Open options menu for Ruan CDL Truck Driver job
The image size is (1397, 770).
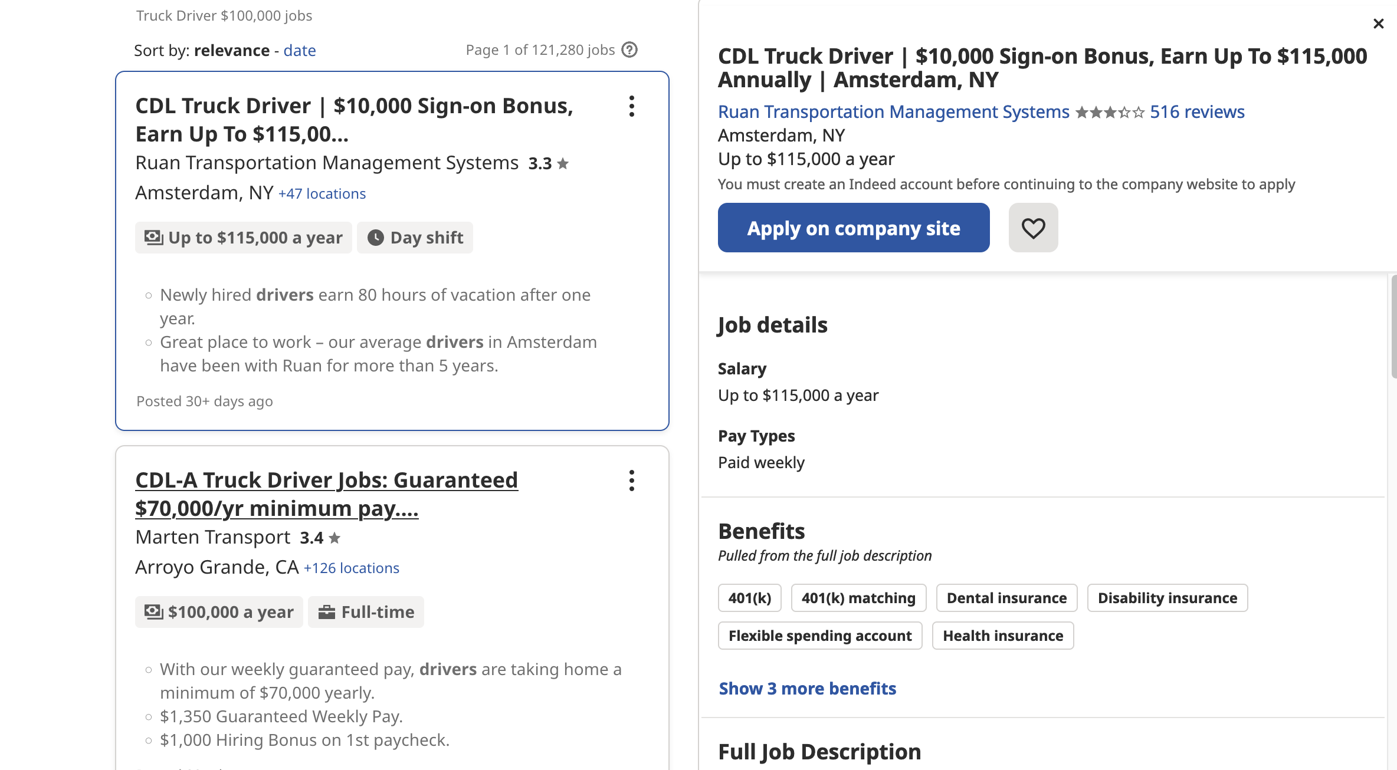[x=631, y=106]
